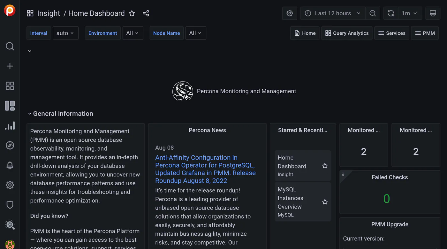Open the Environment All dropdown
The image size is (447, 249).
133,33
